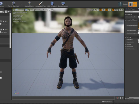Screen dimensions: 139x104
Task: Open the scale snap 0.25 value menu
Action: pos(116,10)
